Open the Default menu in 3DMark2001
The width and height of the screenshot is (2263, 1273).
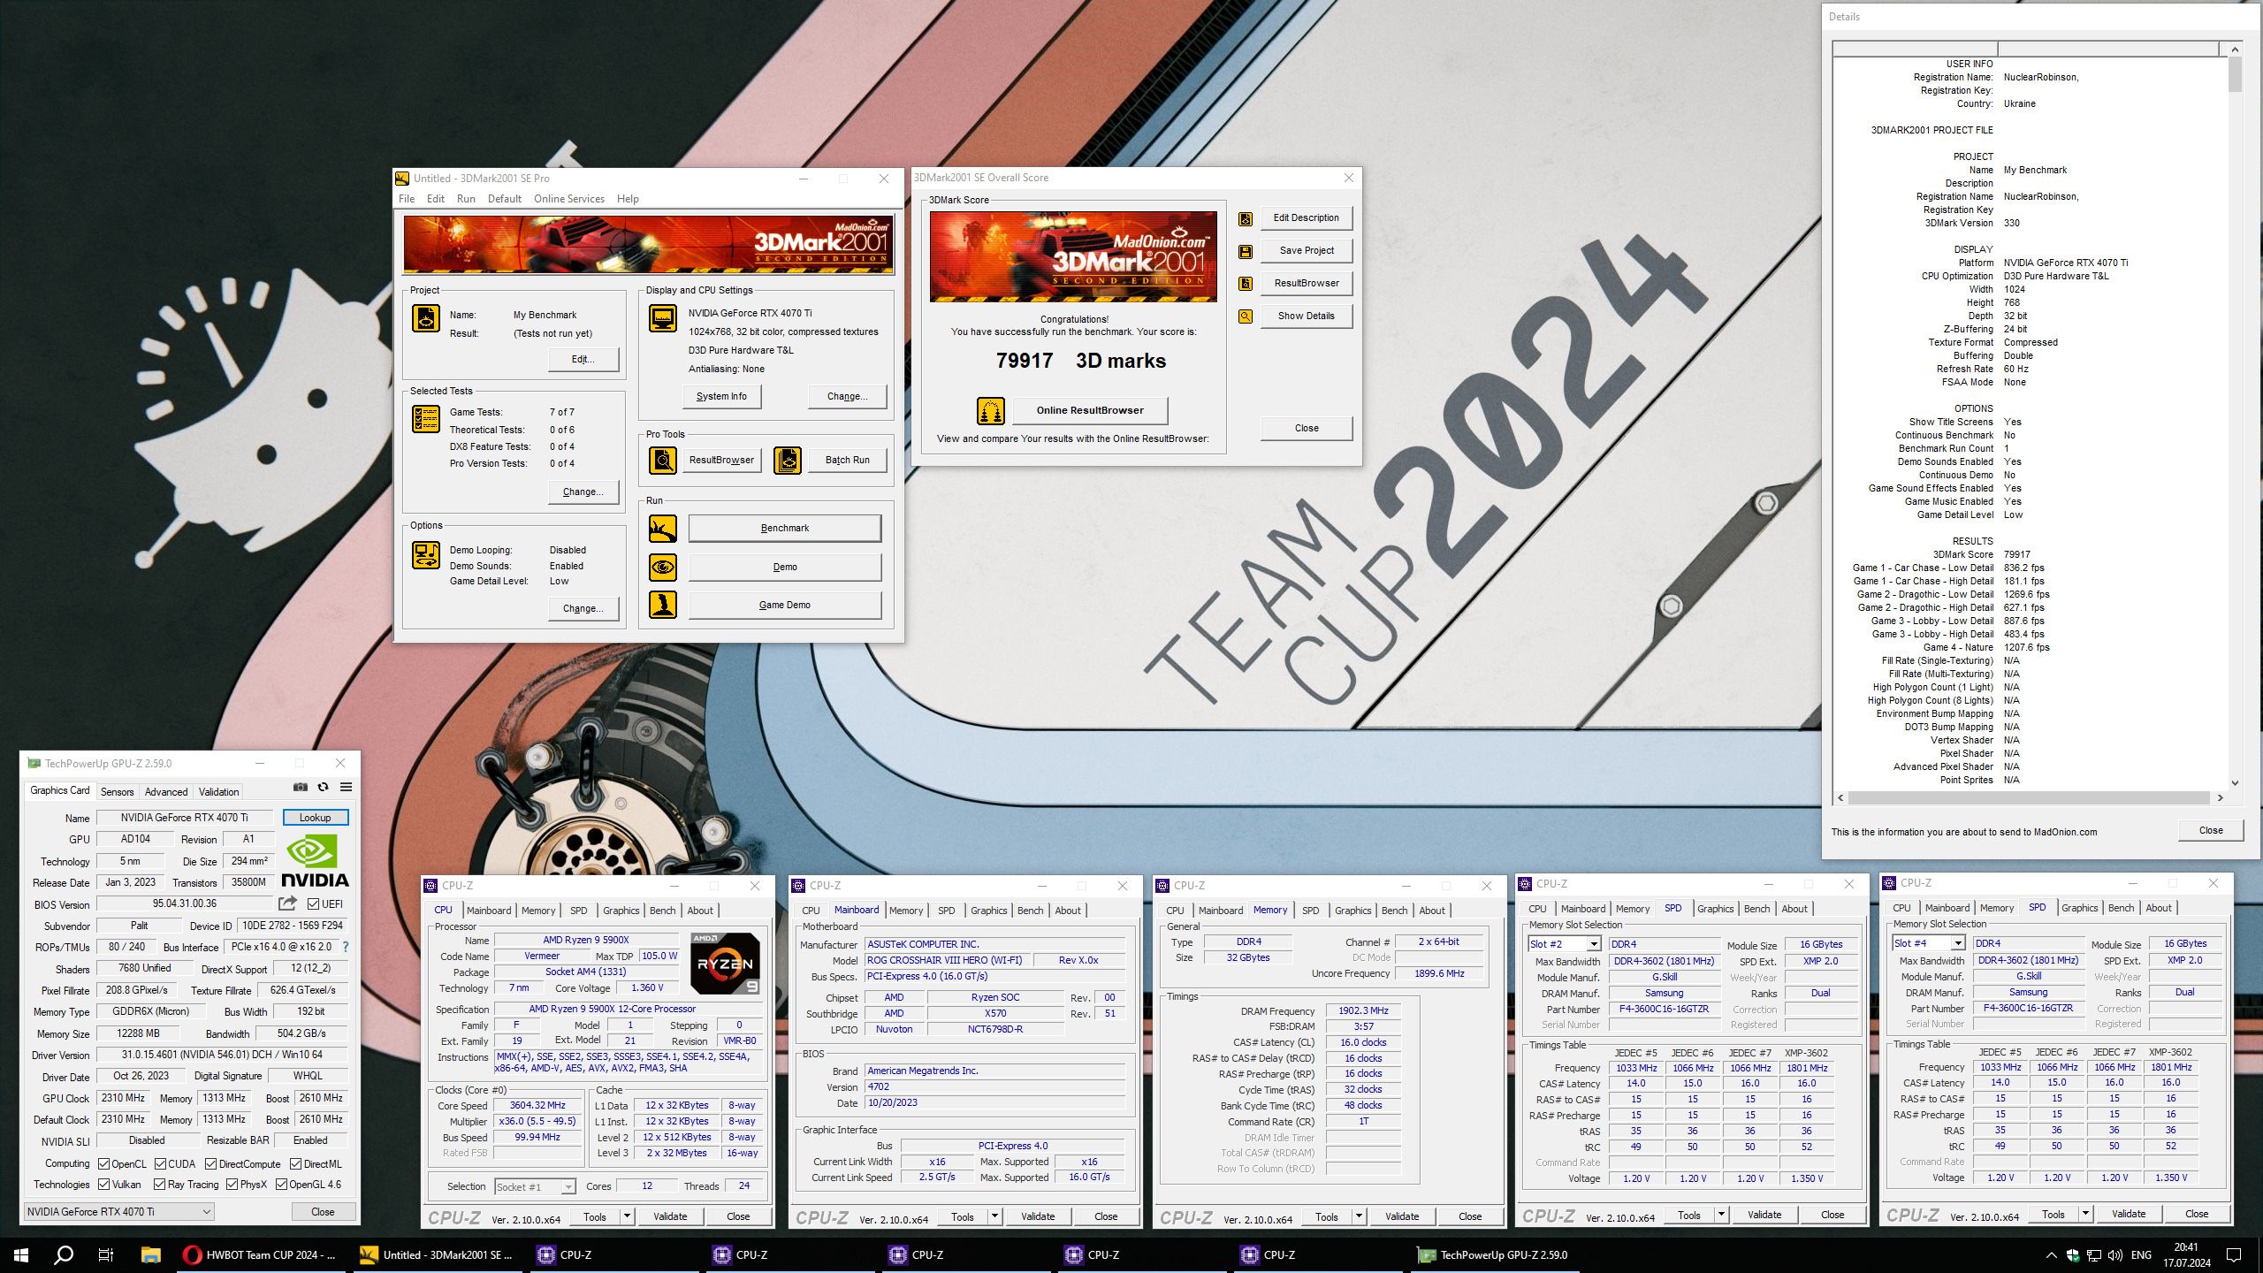[x=505, y=199]
